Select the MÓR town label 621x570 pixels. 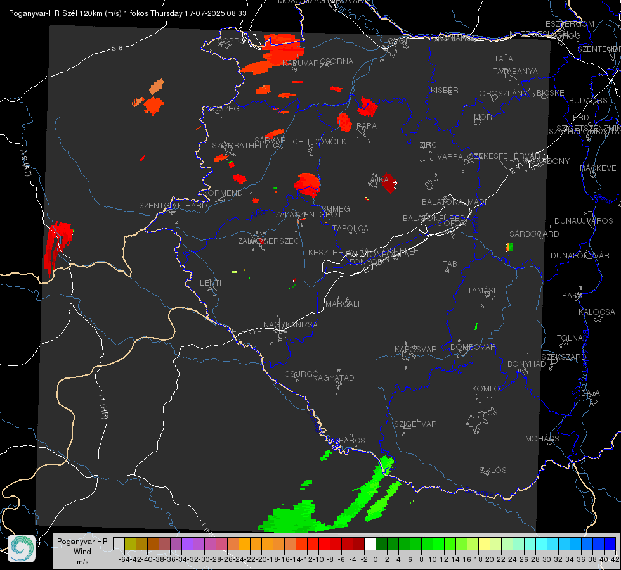point(483,117)
